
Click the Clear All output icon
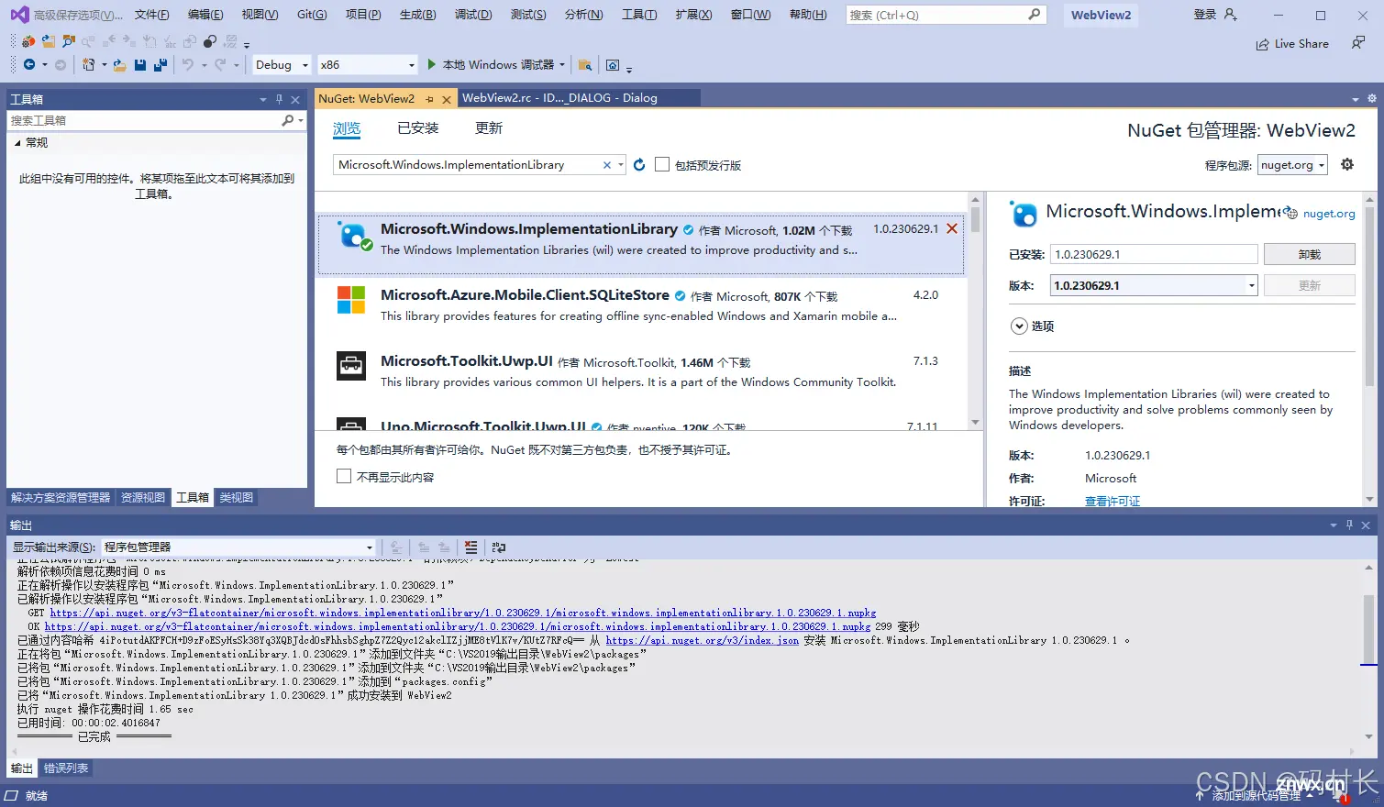click(471, 547)
